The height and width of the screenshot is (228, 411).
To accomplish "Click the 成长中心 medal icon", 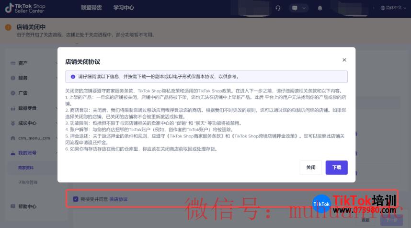I will pos(13,123).
